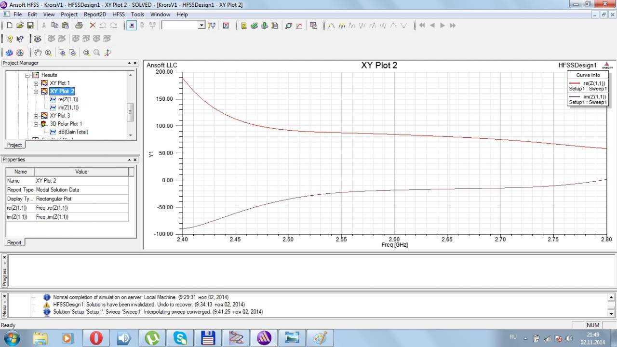This screenshot has height=347, width=617.
Task: Open the HFSS menu
Action: point(118,14)
